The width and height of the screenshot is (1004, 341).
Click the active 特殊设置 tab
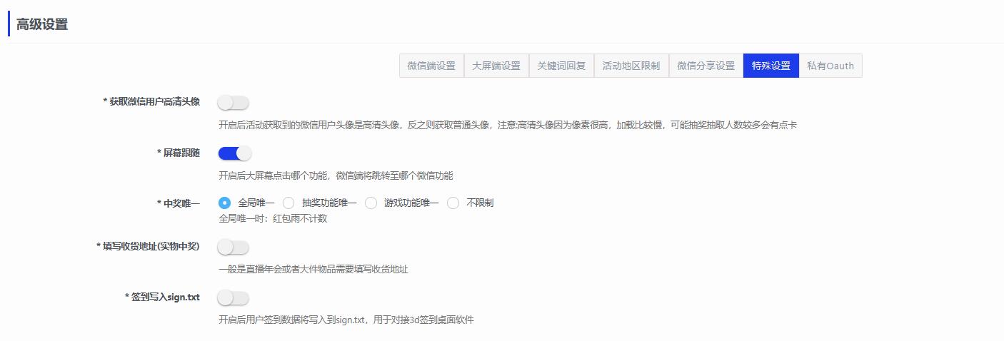point(771,66)
